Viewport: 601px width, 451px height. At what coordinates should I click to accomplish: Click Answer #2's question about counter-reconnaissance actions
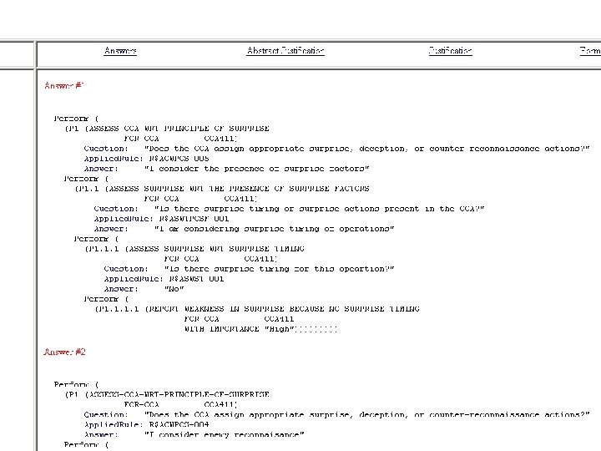point(336,414)
